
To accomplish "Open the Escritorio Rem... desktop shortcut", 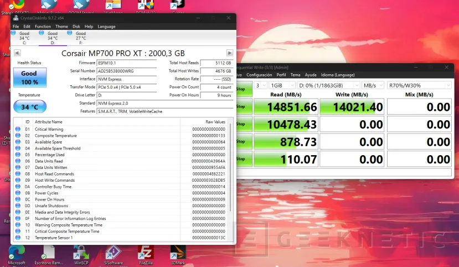I will pyautogui.click(x=49, y=255).
